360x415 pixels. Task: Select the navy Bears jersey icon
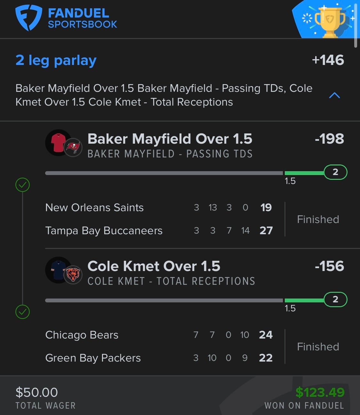click(58, 270)
